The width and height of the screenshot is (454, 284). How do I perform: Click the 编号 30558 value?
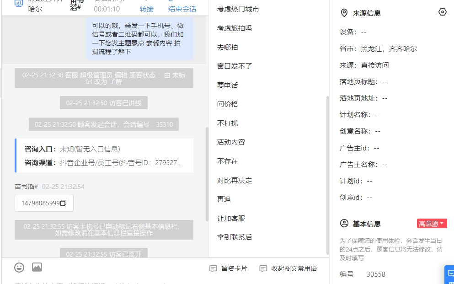(x=376, y=274)
